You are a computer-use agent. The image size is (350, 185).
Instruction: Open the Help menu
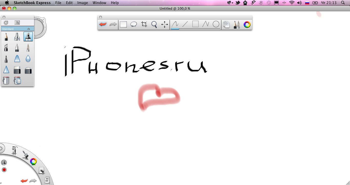click(115, 3)
